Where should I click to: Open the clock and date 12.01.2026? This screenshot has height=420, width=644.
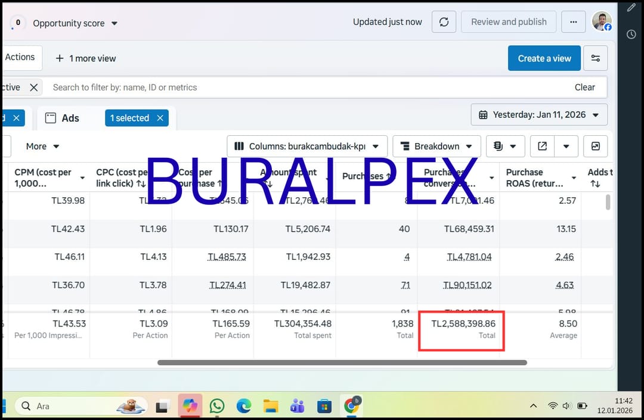(615, 406)
